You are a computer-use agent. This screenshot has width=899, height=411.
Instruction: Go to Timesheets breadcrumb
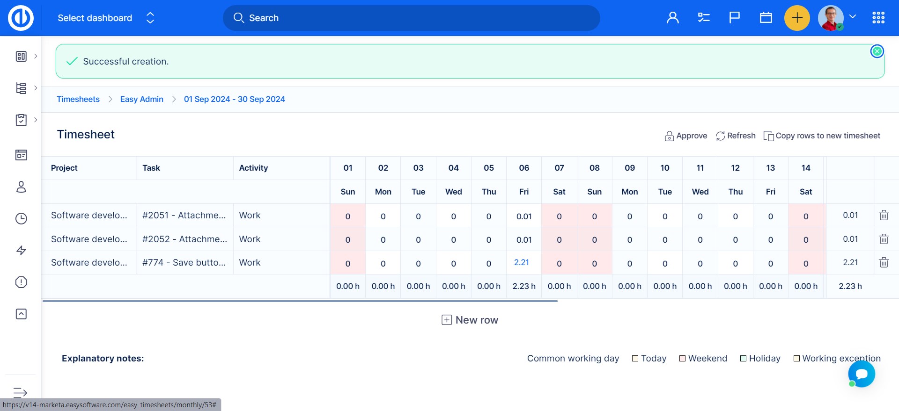78,99
